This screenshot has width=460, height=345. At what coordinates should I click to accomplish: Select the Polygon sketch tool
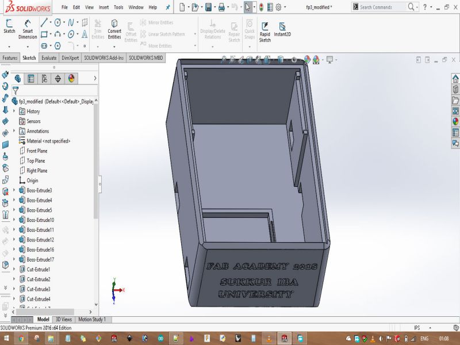tap(58, 46)
